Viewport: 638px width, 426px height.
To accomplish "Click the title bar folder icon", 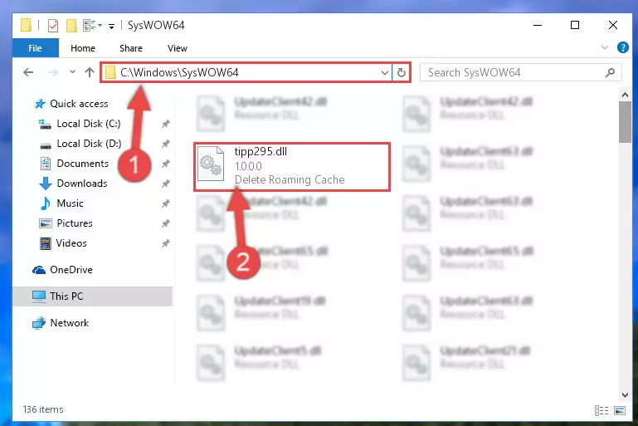I will pos(26,25).
